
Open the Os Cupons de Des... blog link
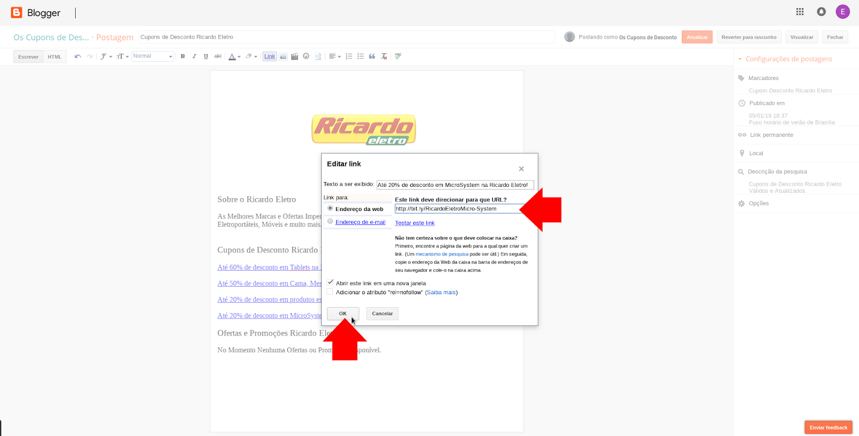click(51, 37)
